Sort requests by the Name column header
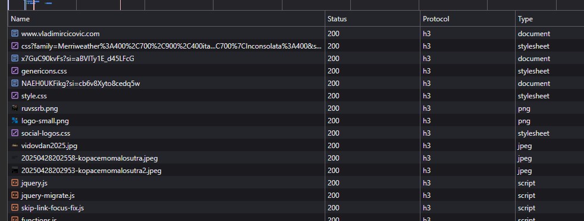 pyautogui.click(x=167, y=18)
